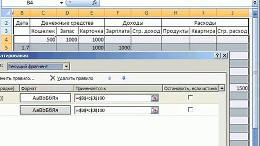
Task: Select row 5 header
Action: click(6, 47)
